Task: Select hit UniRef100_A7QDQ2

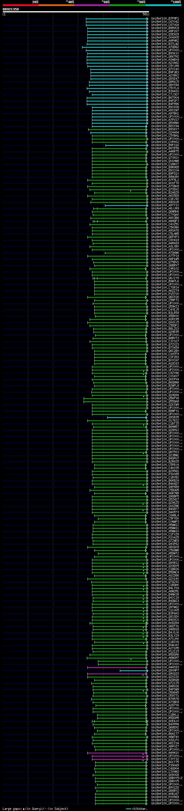Action: click(x=165, y=47)
